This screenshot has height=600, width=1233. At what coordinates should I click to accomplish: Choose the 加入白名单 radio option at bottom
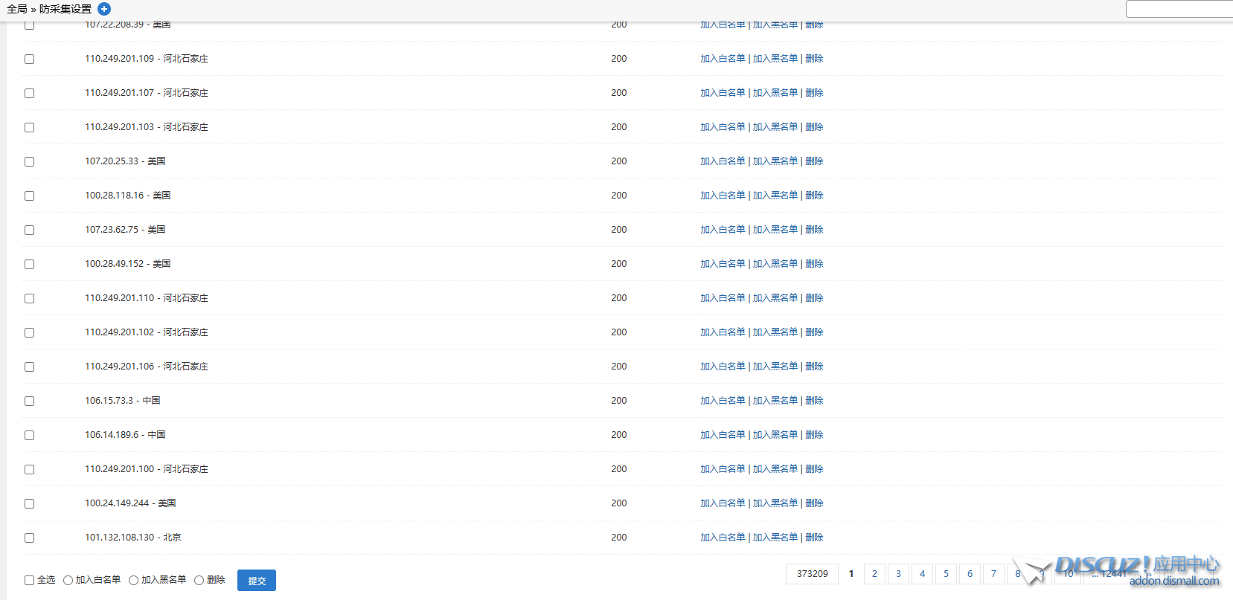[68, 580]
